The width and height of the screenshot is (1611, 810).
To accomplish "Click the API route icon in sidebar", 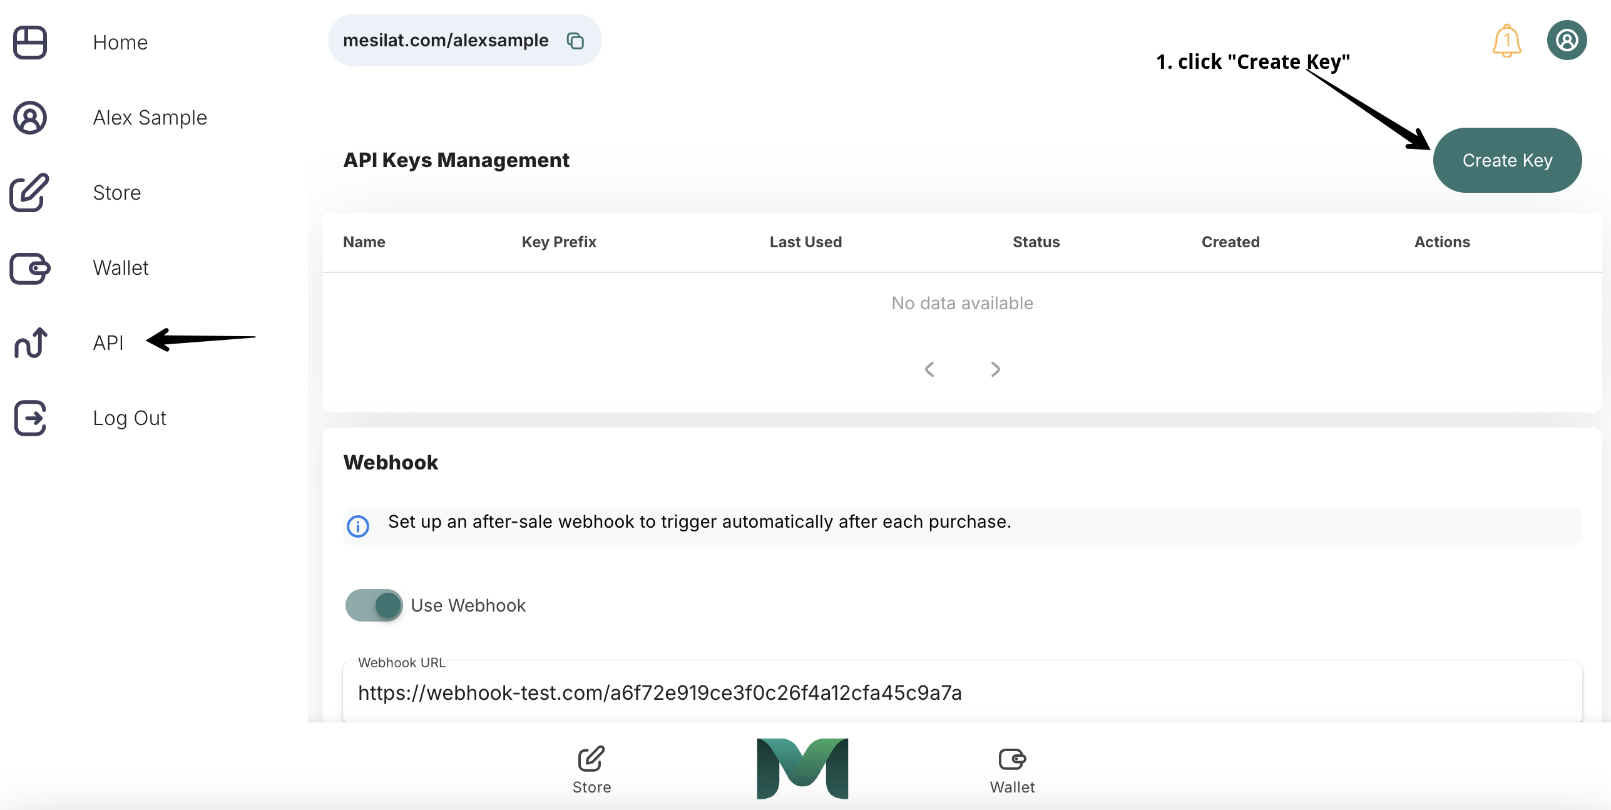I will click(x=30, y=343).
